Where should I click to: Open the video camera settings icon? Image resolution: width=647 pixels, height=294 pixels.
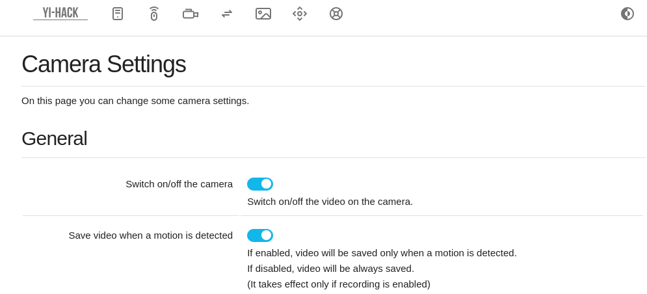[x=191, y=14]
